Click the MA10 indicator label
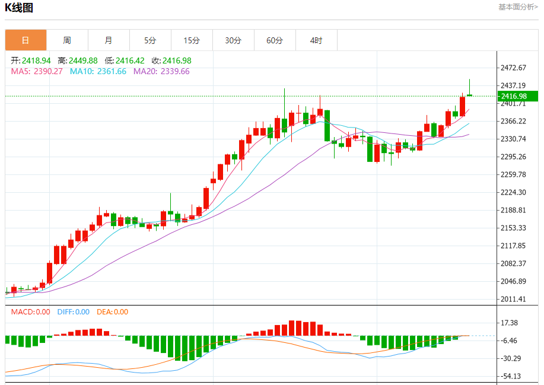Viewport: 544px width, 385px height. point(98,71)
